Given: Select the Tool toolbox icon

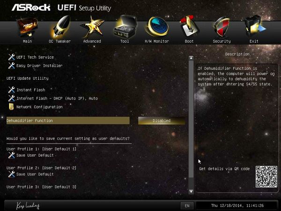Looking at the screenshot, I should [126, 27].
